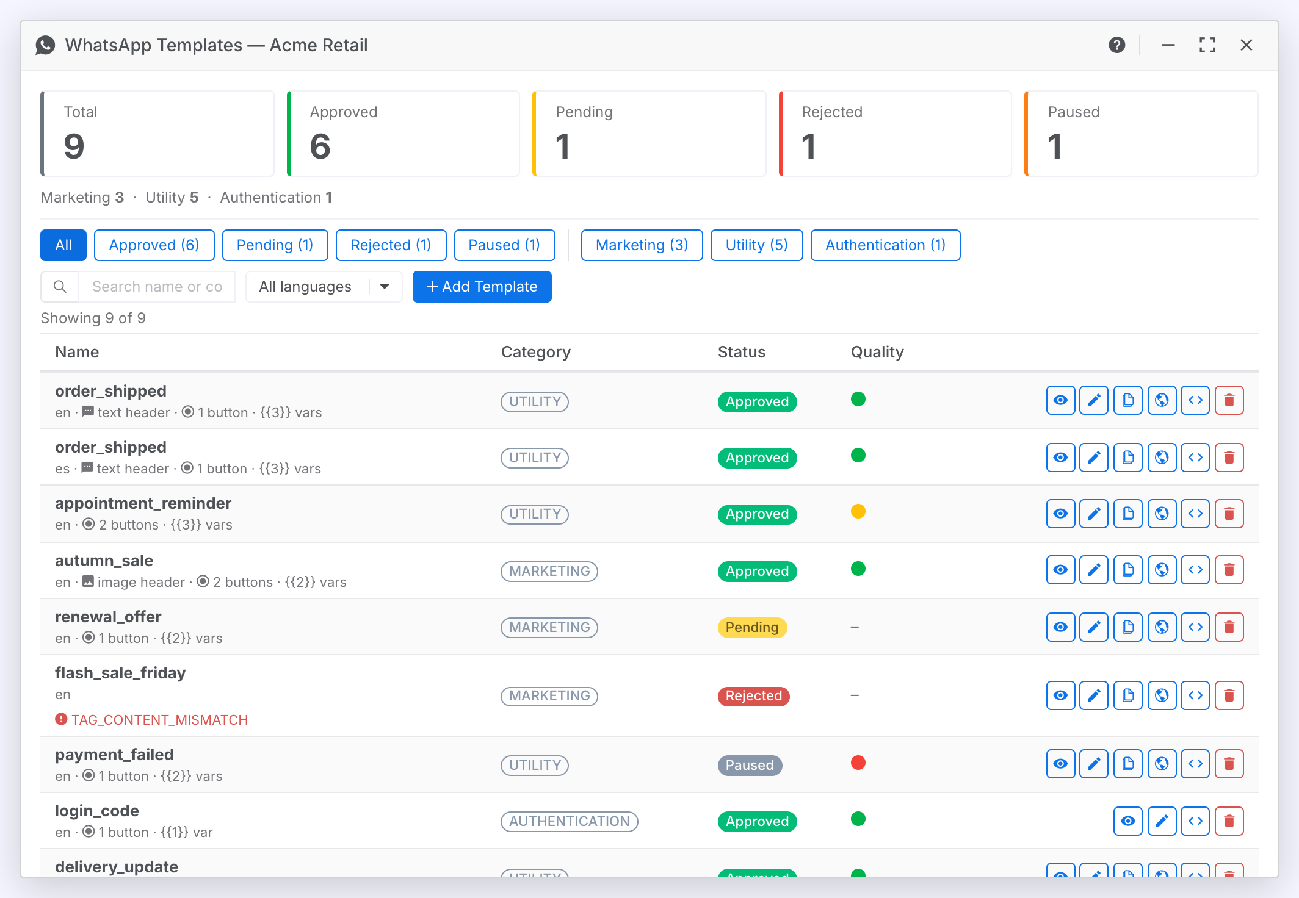Edit the flash_sale_friday template
This screenshot has height=898, width=1299.
pos(1094,695)
